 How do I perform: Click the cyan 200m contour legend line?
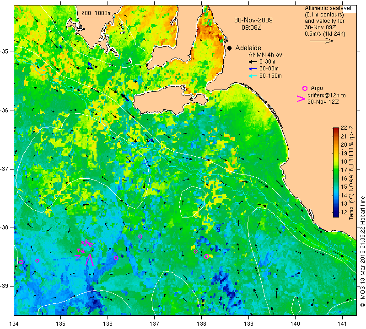[x=90, y=18]
